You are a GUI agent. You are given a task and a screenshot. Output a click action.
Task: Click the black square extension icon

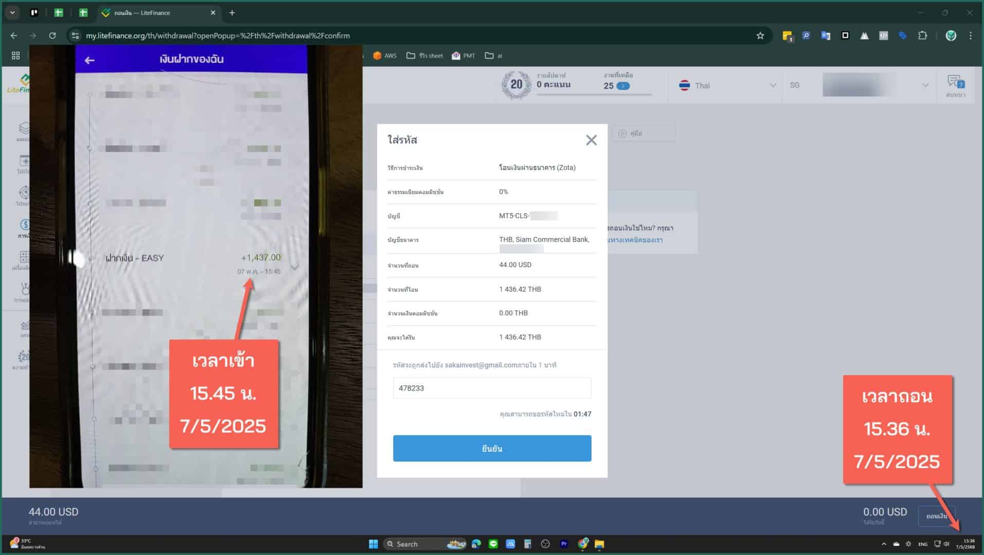point(845,35)
